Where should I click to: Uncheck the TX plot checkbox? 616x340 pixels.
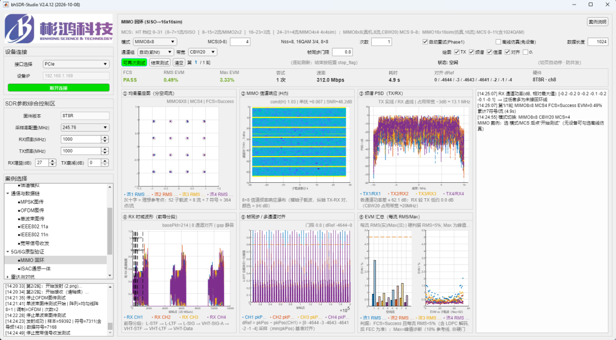click(456, 52)
